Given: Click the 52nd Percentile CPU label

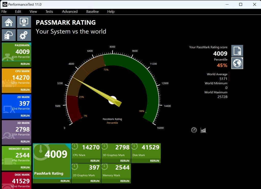Looking at the screenshot, I should tap(20, 83).
